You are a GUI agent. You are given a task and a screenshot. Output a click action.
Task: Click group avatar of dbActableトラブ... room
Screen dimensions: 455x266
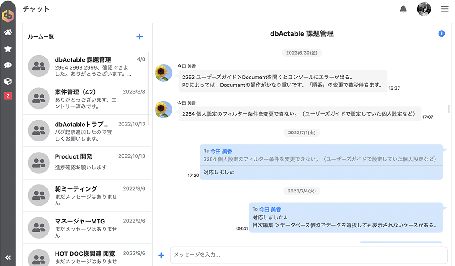tap(39, 130)
